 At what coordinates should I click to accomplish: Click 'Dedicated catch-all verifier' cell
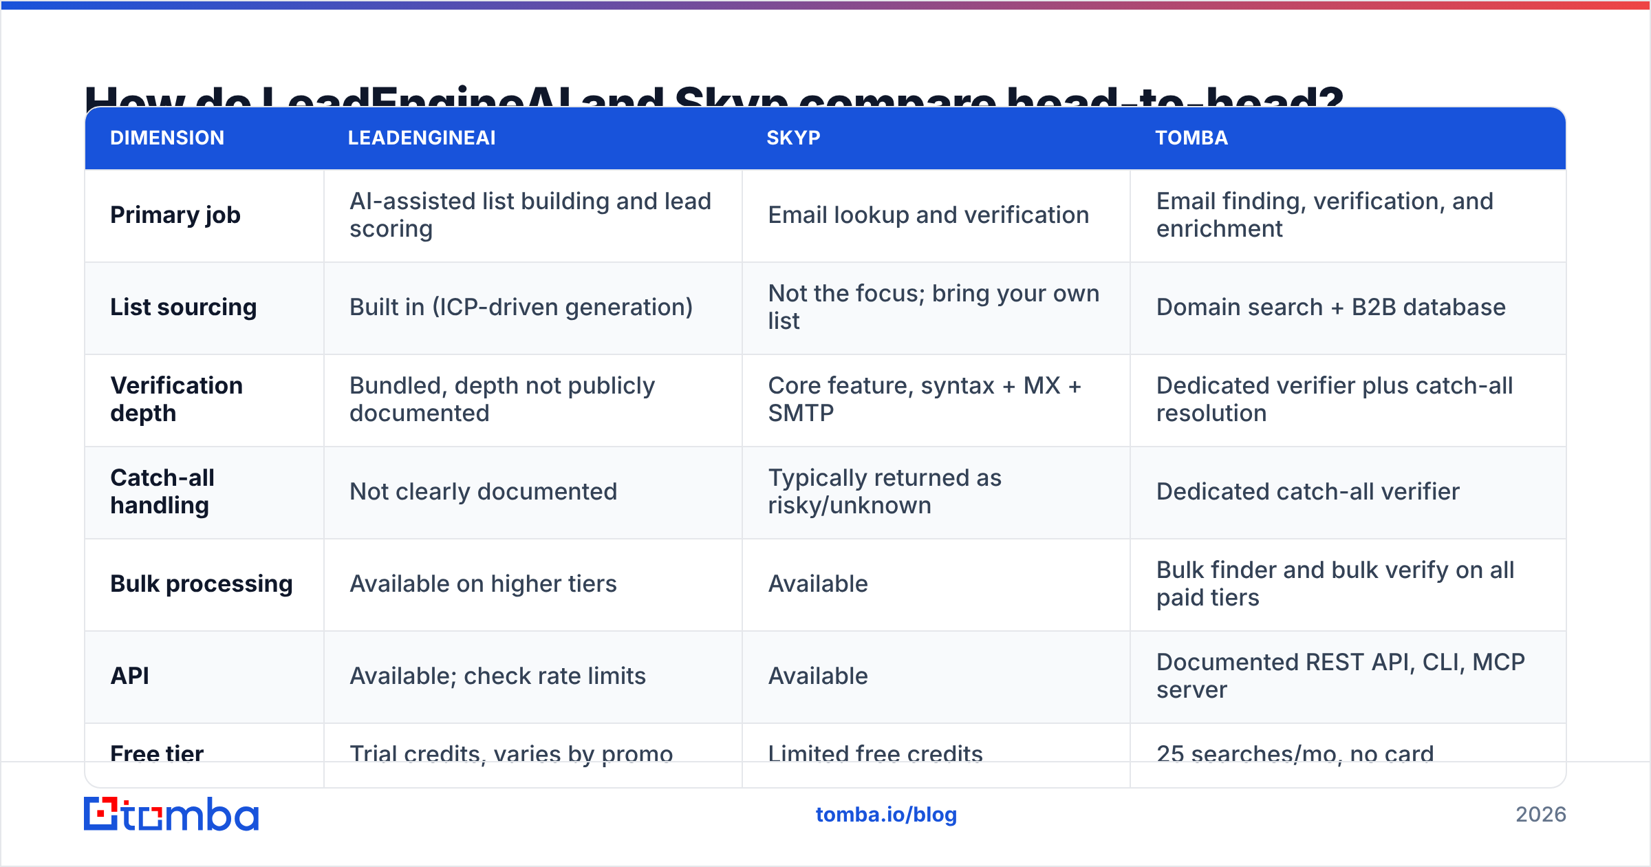point(1308,492)
